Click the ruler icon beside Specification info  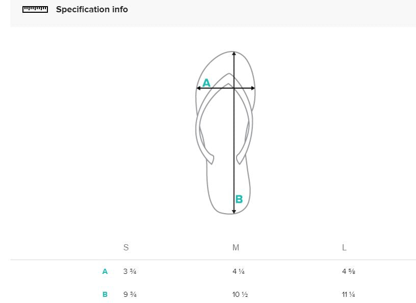[x=35, y=10]
